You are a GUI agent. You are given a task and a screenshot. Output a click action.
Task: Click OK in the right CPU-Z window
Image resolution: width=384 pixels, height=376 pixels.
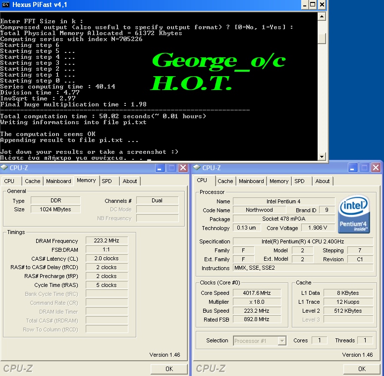tap(362, 369)
